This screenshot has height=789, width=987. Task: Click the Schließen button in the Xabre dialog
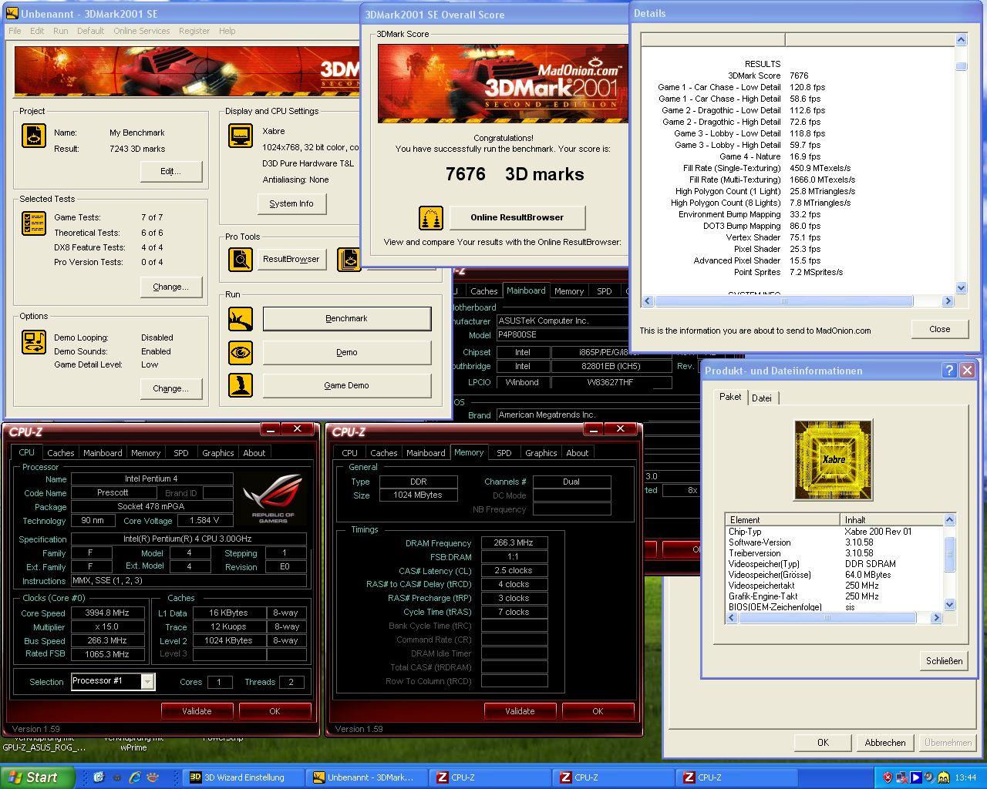click(944, 660)
